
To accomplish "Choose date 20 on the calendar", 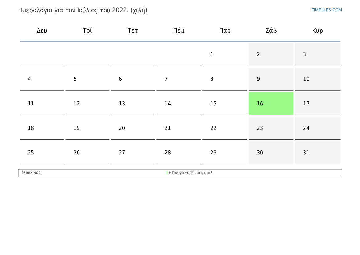I will click(133, 128).
